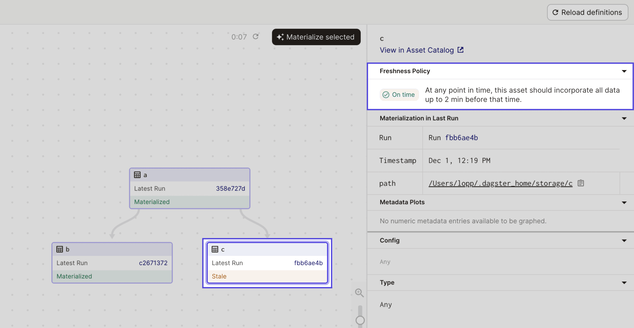The height and width of the screenshot is (328, 634).
Task: Click the 0:07 refresh countdown text
Action: (239, 37)
